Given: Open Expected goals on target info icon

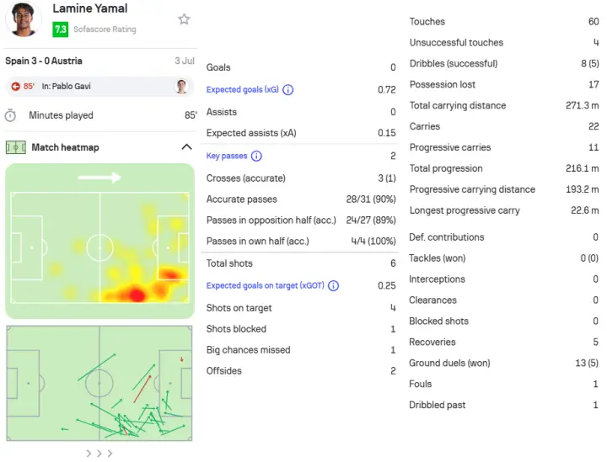Looking at the screenshot, I should 333,286.
